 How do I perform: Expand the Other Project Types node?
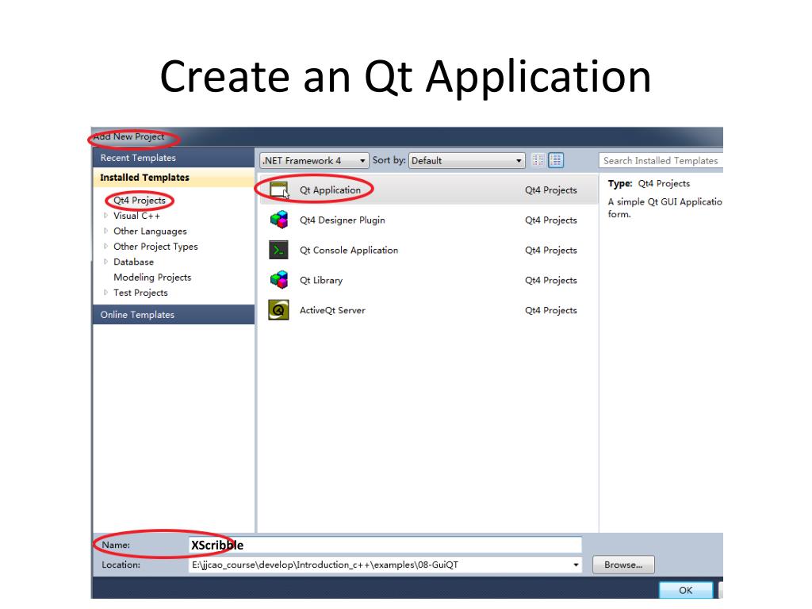coord(105,247)
